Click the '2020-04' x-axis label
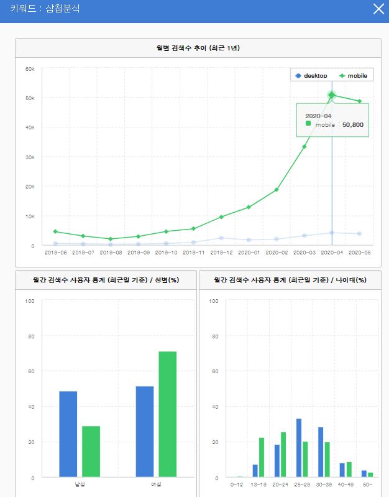 tap(332, 253)
